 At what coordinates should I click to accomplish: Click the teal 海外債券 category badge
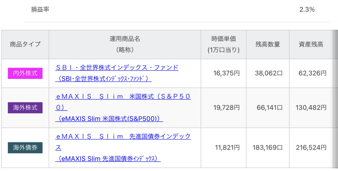click(x=25, y=148)
